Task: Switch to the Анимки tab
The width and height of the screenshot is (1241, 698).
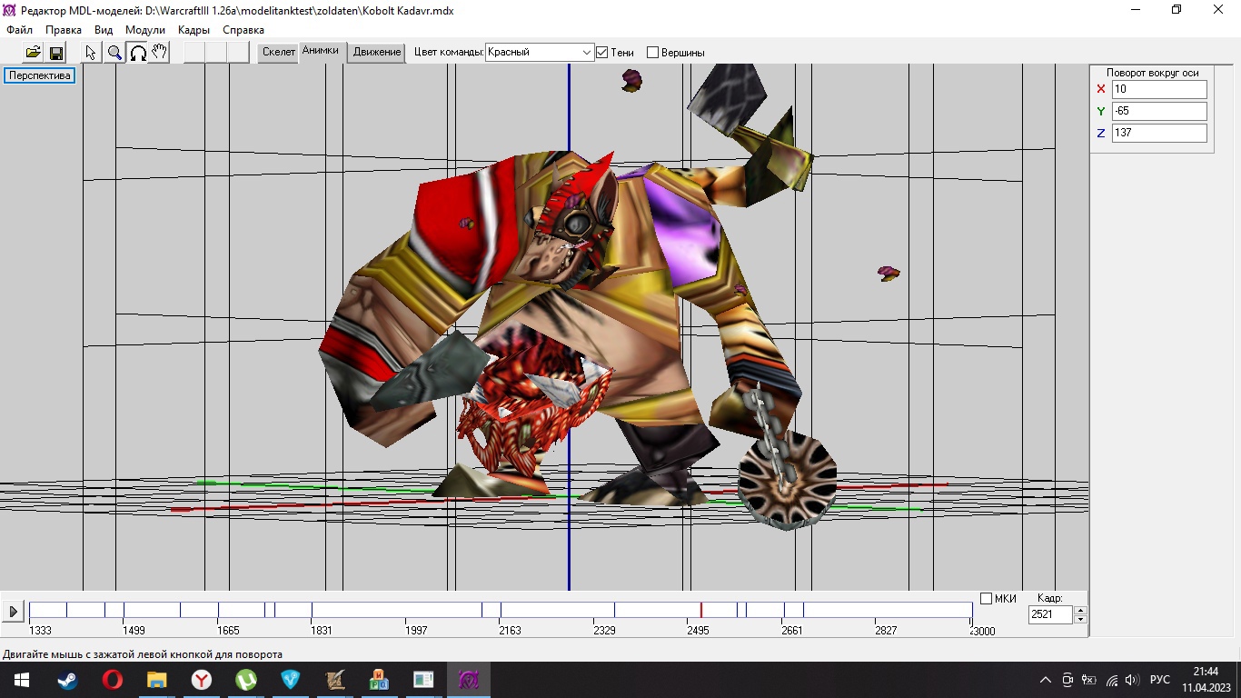Action: tap(321, 52)
